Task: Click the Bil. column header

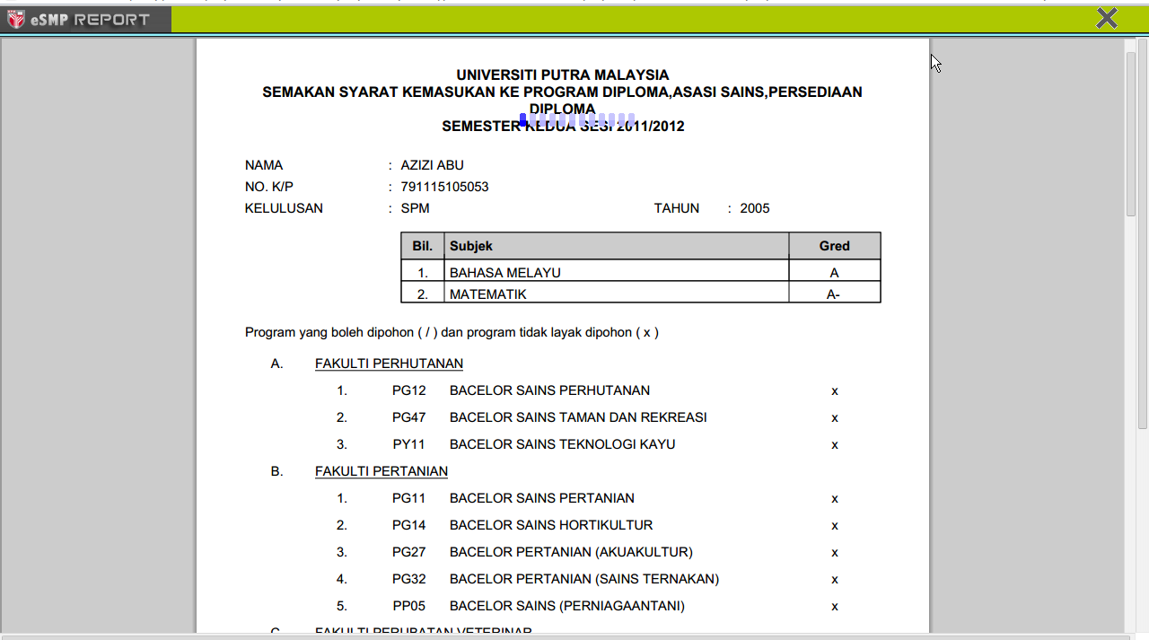Action: tap(423, 246)
